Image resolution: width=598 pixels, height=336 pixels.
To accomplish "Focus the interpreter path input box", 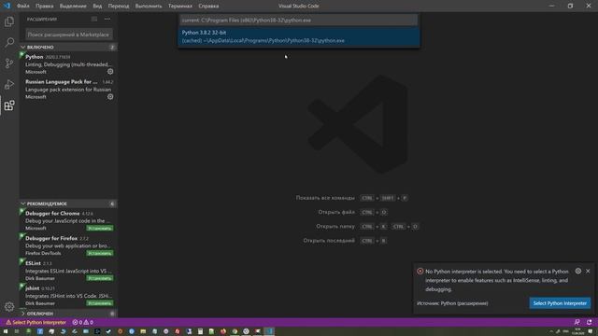I will point(299,21).
